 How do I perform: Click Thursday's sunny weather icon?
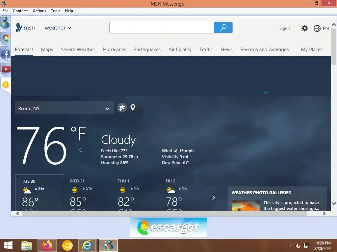click(123, 190)
